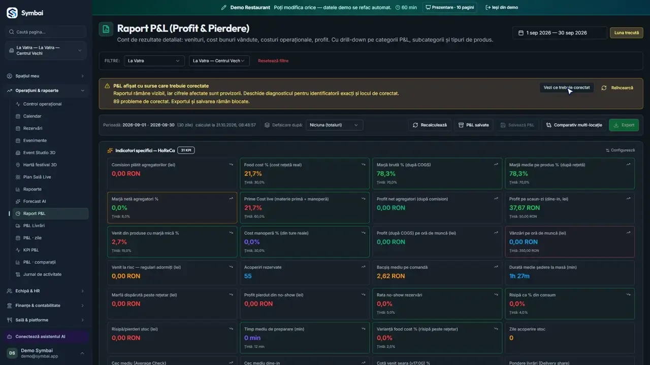The width and height of the screenshot is (650, 365).
Task: Open the Defalcare după Niciuna (totaluri) dropdown
Action: [334, 125]
